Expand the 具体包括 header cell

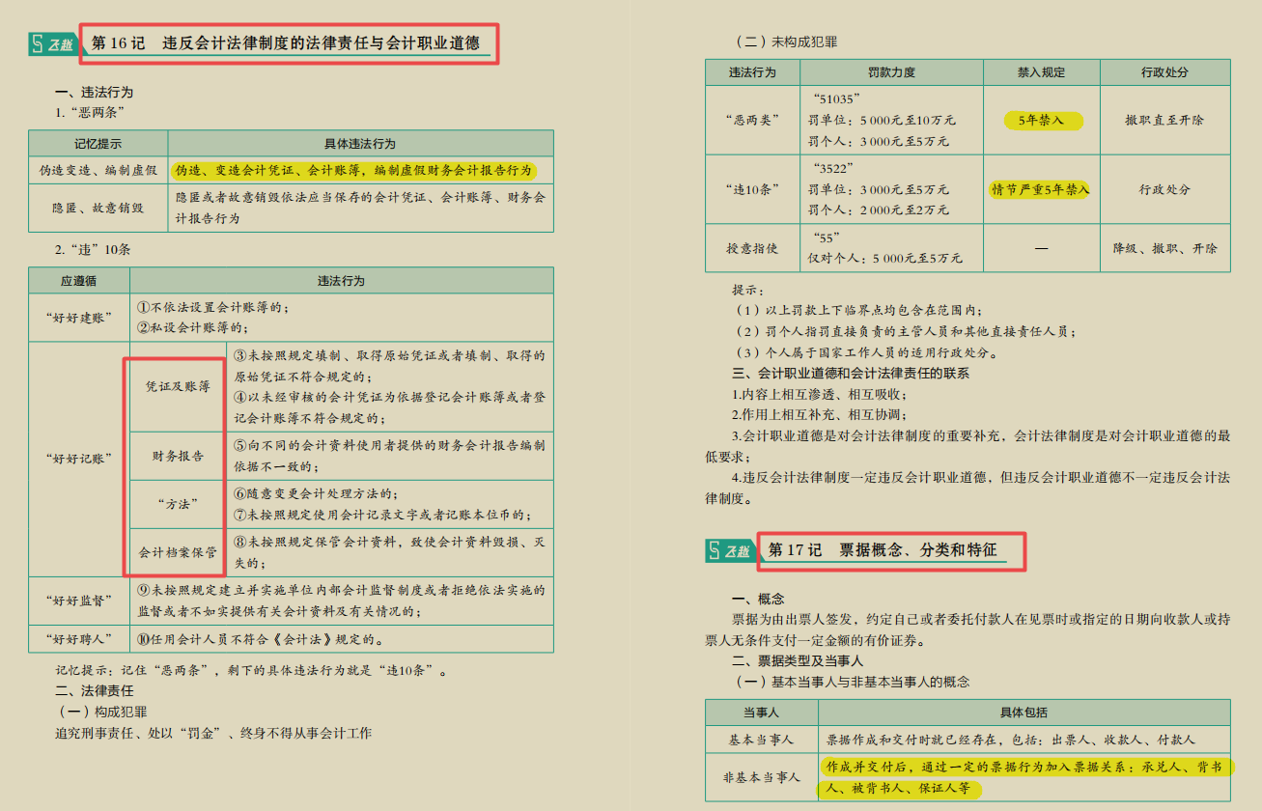[1024, 712]
